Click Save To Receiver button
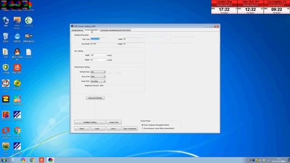The height and width of the screenshot is (163, 290). point(130,129)
